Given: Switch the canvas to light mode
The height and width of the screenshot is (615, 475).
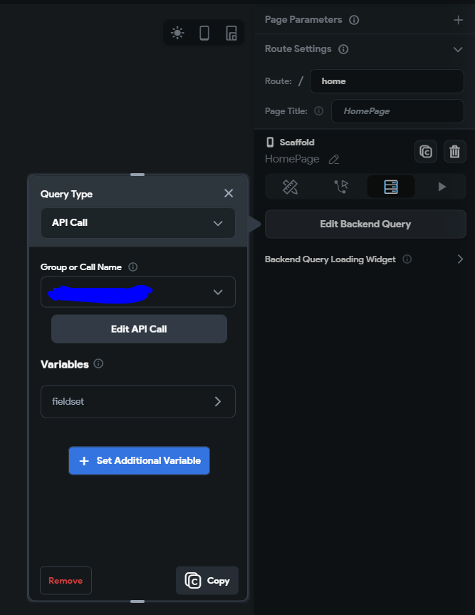Looking at the screenshot, I should click(x=177, y=32).
